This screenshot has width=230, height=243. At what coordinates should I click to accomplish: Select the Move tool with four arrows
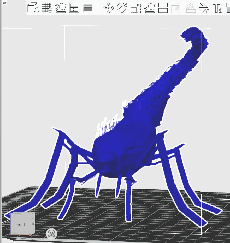tap(109, 8)
